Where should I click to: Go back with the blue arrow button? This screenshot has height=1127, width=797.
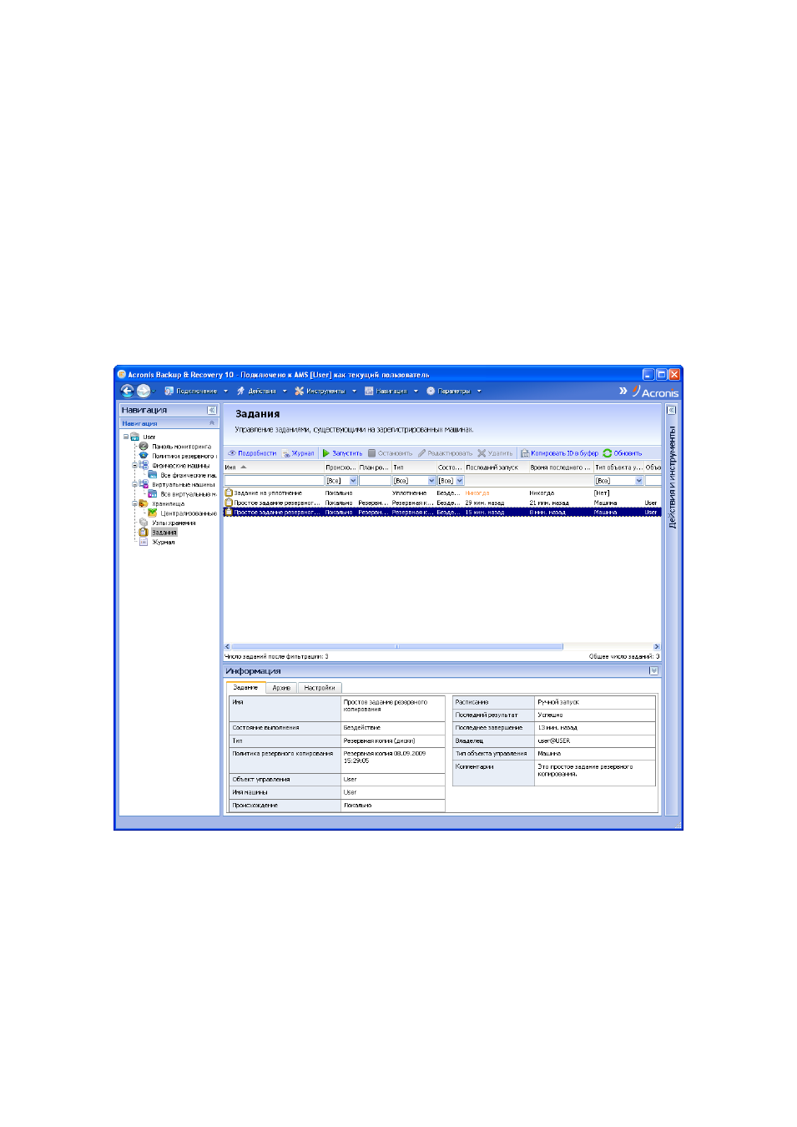tap(127, 391)
